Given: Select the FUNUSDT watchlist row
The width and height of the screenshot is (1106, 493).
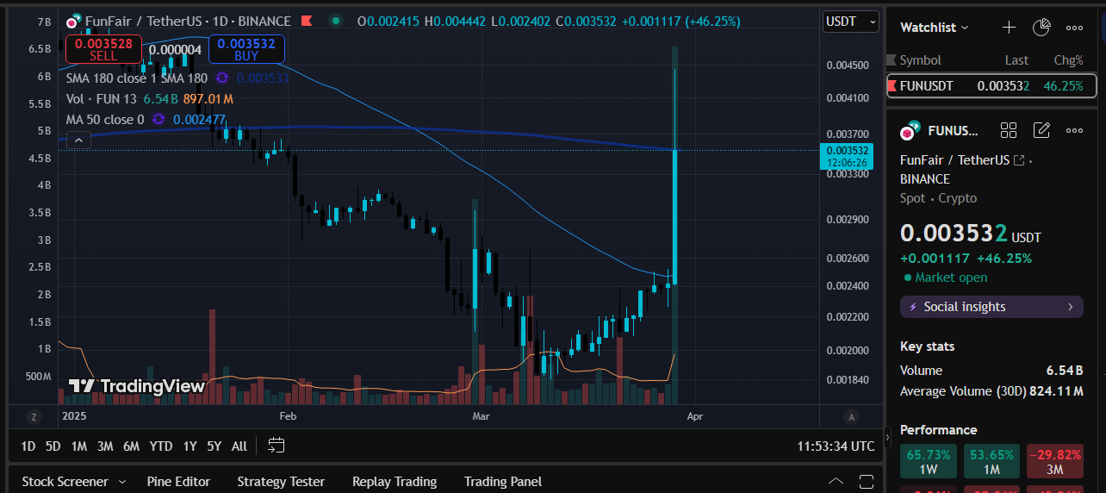Looking at the screenshot, I should coord(991,86).
